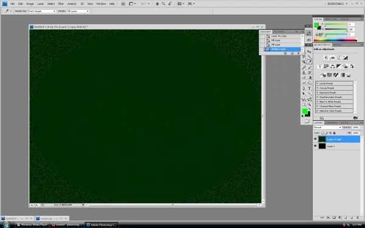Open the Filter menu
365x228 pixels.
tap(61, 4)
